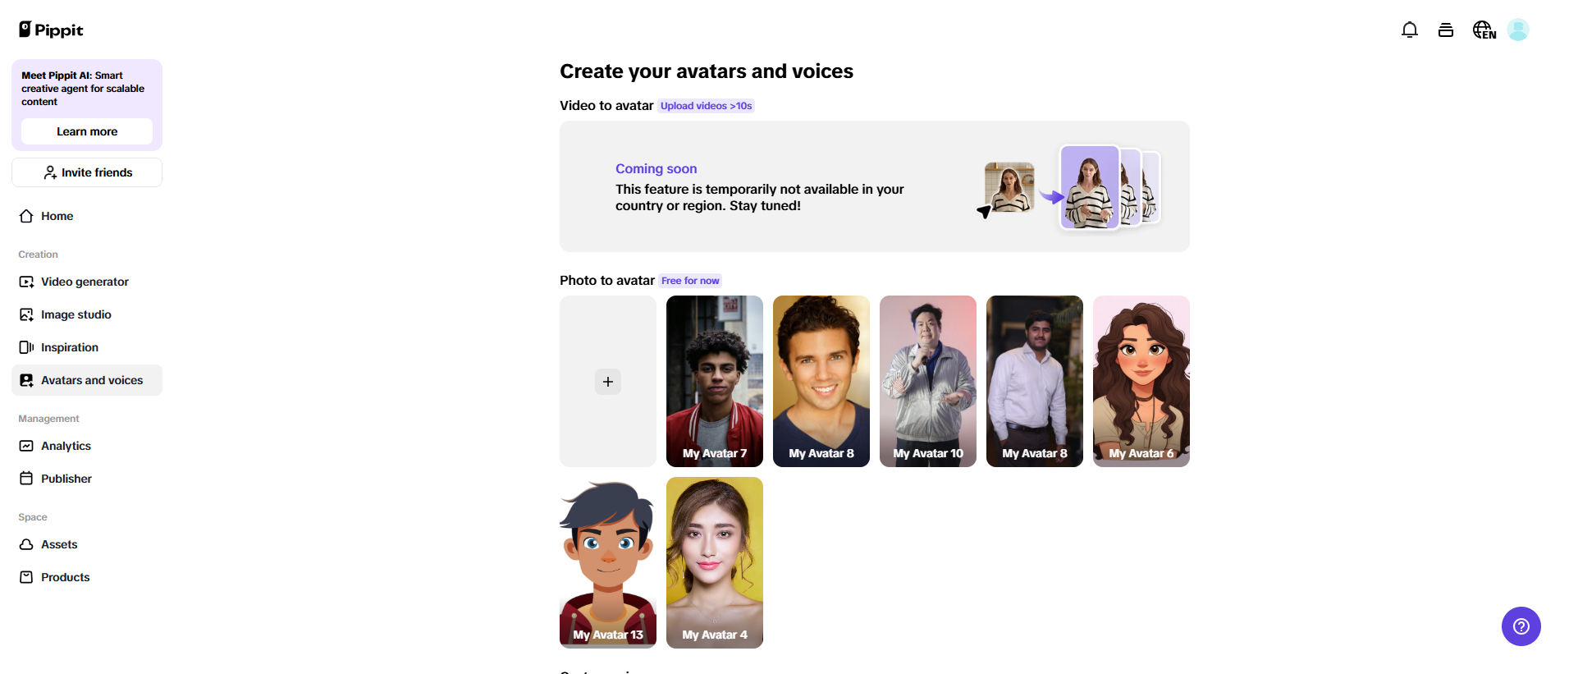
Task: Select Avatars and voices menu item
Action: click(x=91, y=380)
